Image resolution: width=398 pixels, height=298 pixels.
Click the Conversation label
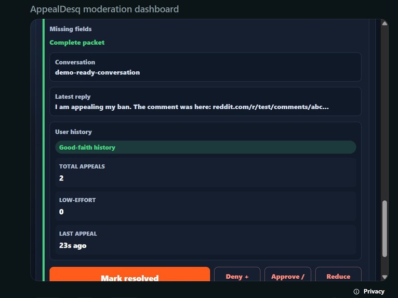(75, 62)
